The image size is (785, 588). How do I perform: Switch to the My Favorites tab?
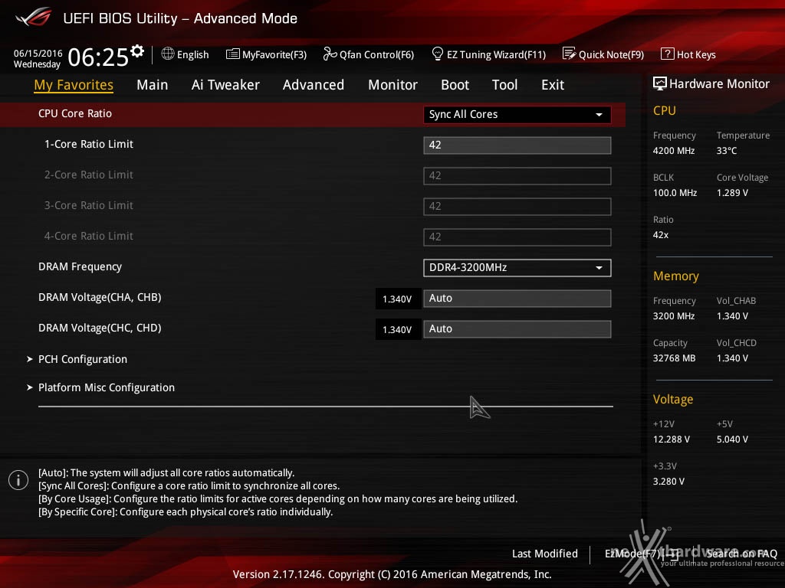(x=74, y=85)
